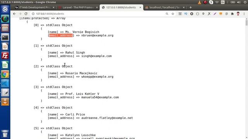This screenshot has height=139, width=248.
Task: Click the '[5] => stdClass Object' line
Action: (x=53, y=128)
